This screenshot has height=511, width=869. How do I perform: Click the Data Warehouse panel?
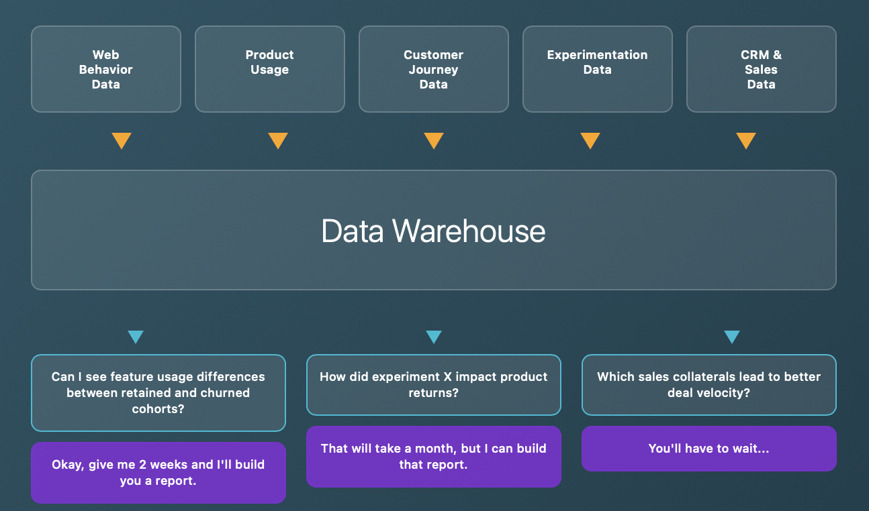(433, 230)
